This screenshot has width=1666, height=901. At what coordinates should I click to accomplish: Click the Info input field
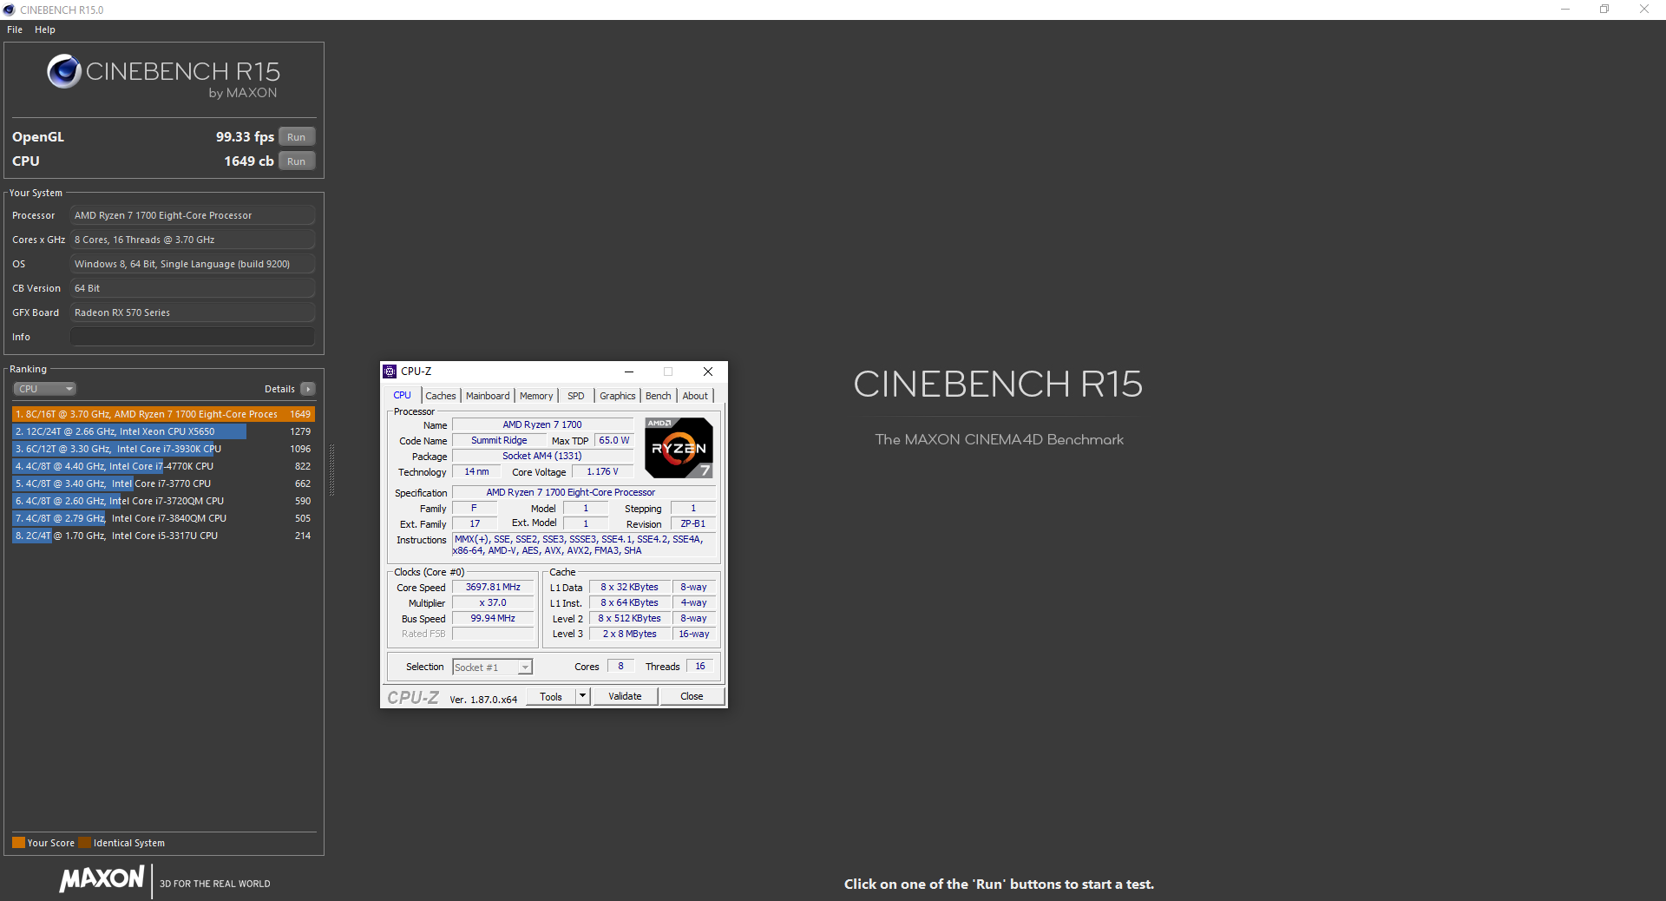pyautogui.click(x=193, y=337)
